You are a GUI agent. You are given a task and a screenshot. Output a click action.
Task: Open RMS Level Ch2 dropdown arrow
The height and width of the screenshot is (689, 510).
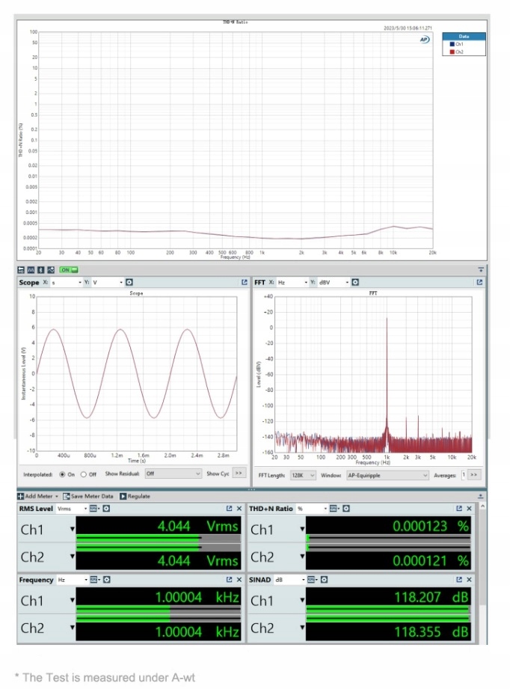point(72,557)
